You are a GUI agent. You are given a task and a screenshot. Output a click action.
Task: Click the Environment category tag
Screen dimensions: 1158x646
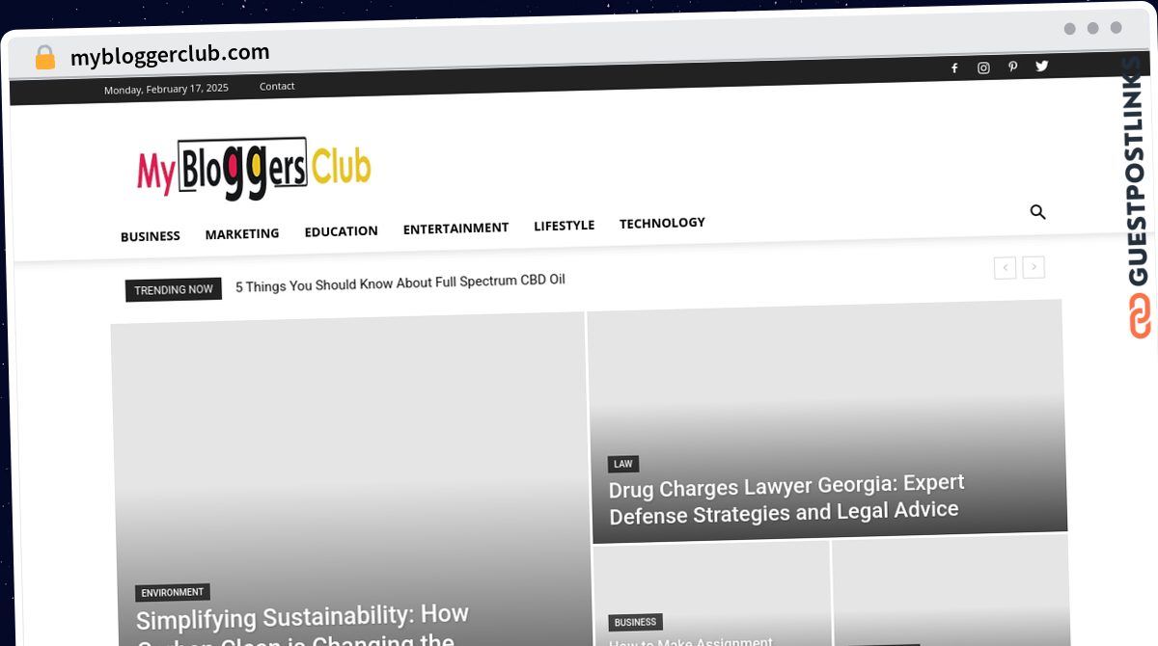coord(172,592)
